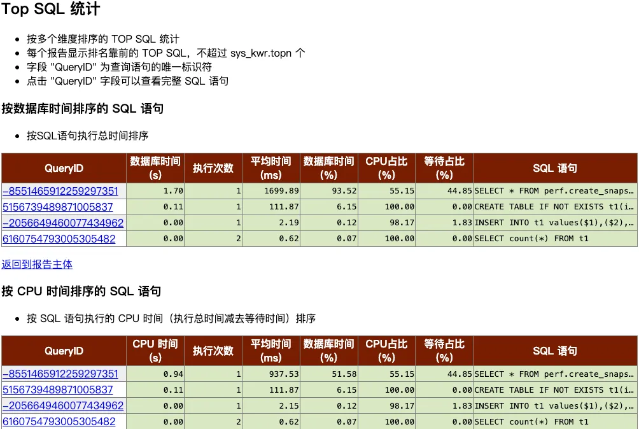Click the SQL 语句 column header
639x429 pixels.
click(554, 167)
